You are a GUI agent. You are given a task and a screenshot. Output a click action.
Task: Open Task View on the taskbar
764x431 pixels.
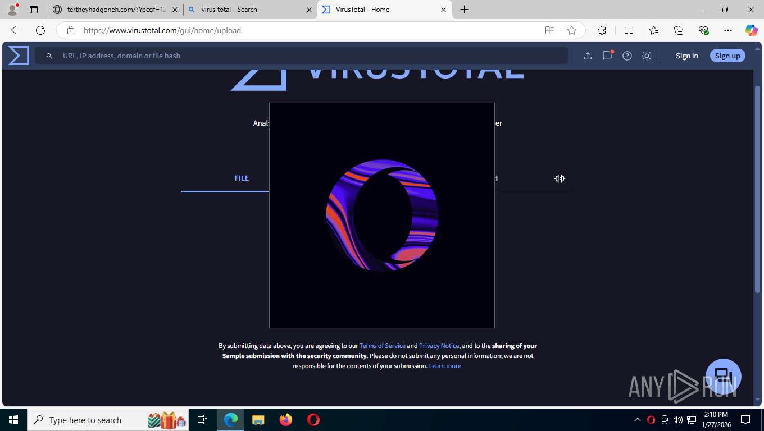[x=202, y=420]
